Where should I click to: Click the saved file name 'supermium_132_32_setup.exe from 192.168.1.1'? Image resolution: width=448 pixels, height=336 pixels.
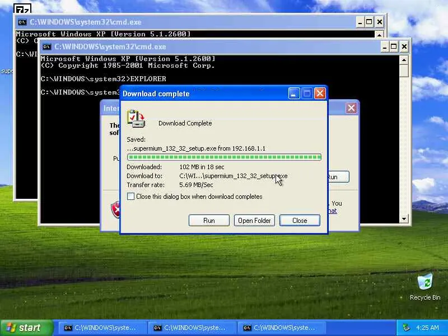click(196, 148)
